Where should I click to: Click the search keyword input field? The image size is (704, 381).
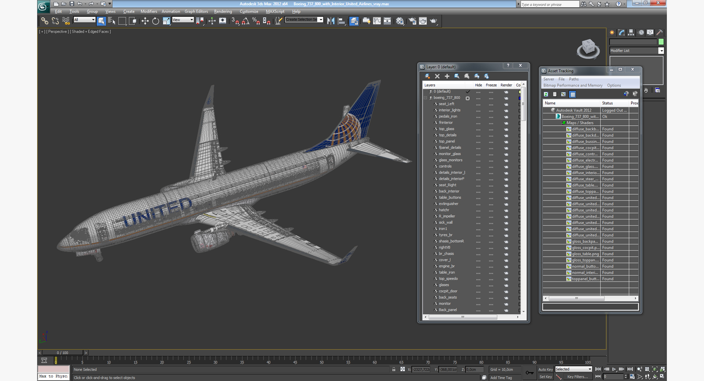pyautogui.click(x=550, y=4)
